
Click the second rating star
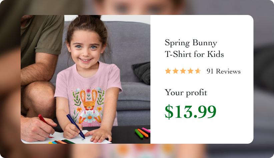pyautogui.click(x=175, y=71)
